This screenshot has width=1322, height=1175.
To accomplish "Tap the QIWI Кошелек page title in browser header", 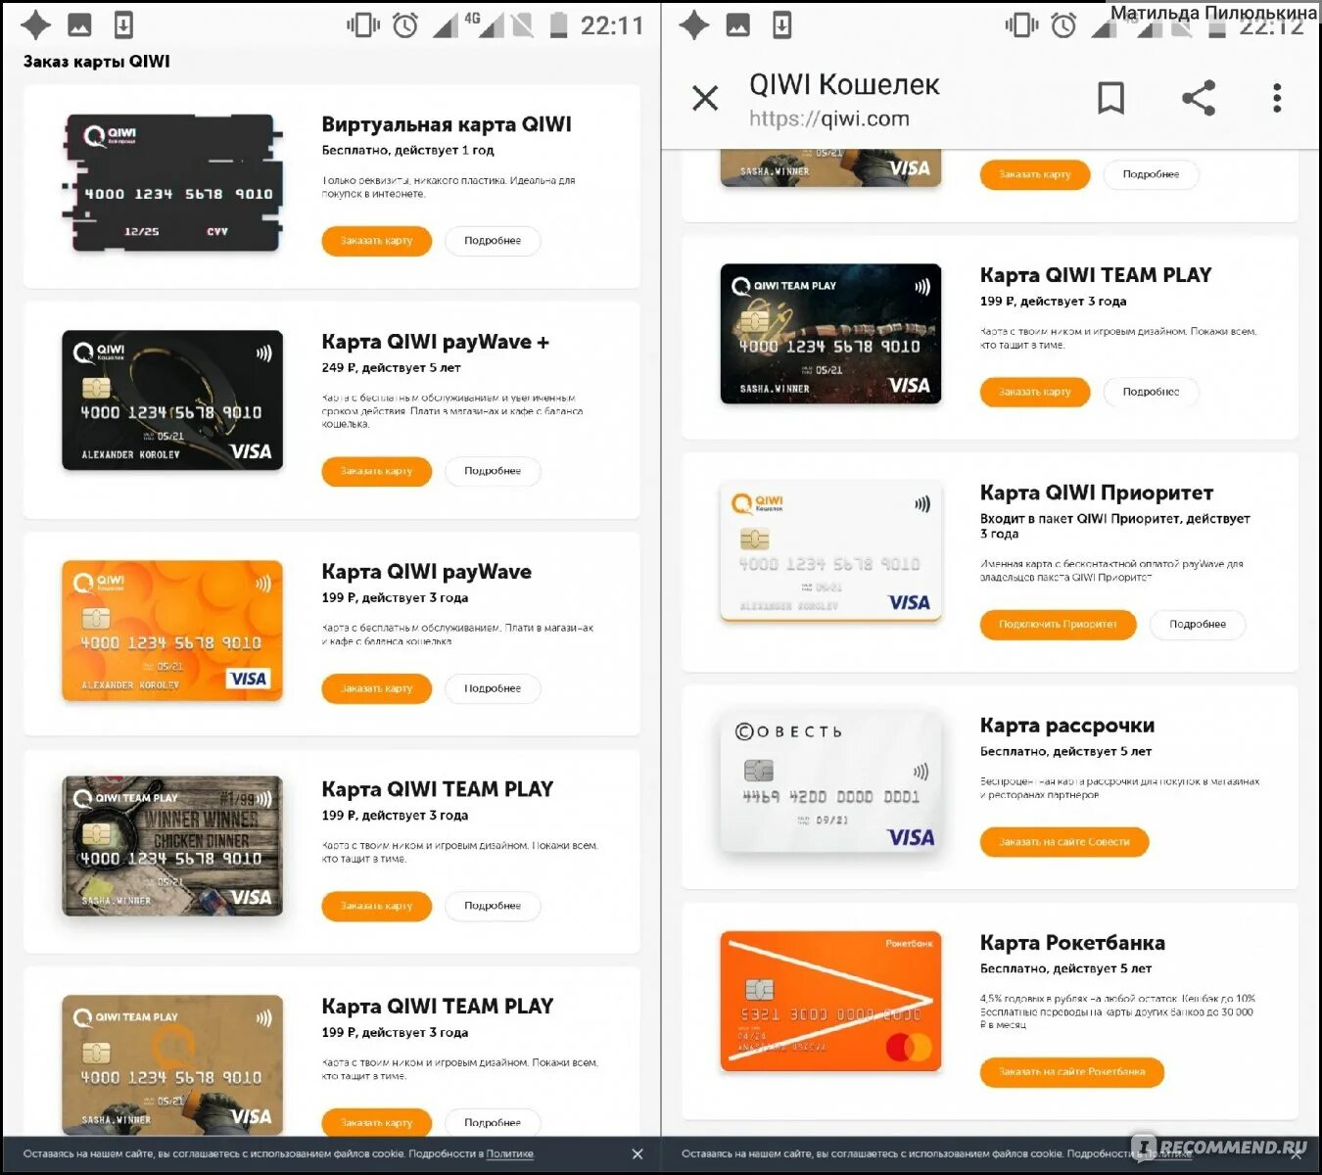I will pos(844,85).
